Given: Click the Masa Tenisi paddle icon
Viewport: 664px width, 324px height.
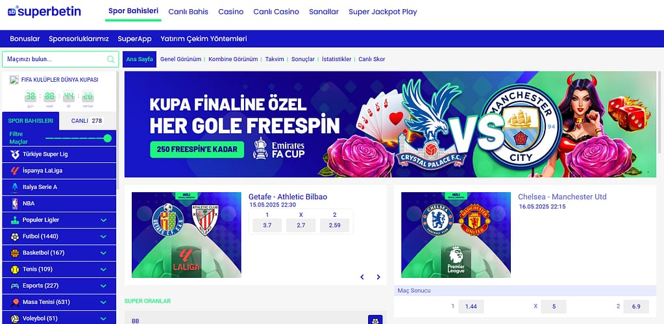Looking at the screenshot, I should coord(15,302).
